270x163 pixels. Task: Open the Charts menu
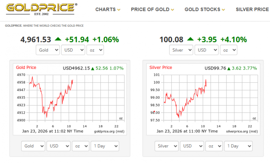[x=105, y=10]
